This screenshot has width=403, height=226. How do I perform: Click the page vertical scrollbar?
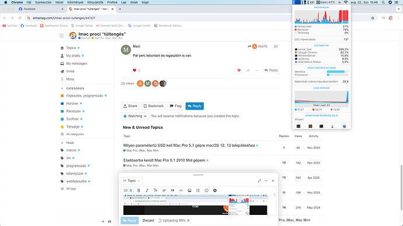(x=401, y=187)
